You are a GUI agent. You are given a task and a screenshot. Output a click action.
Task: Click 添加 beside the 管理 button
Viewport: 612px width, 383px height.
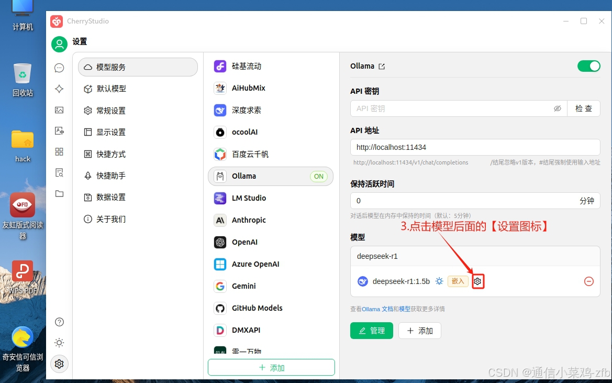420,331
